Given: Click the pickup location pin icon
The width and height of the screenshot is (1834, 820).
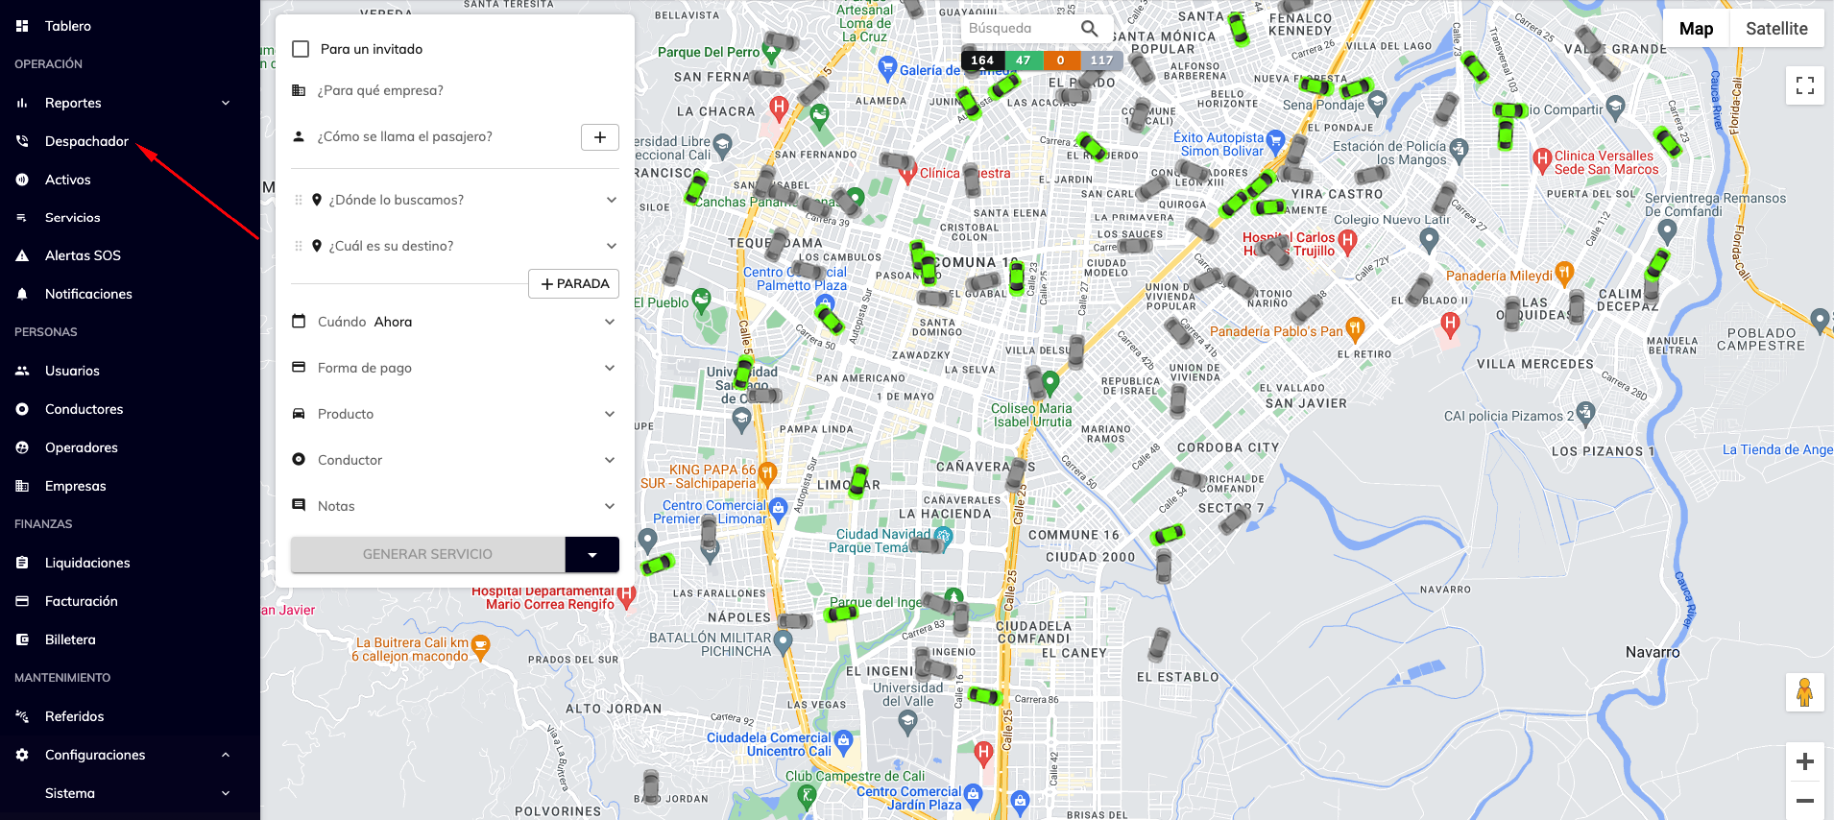Looking at the screenshot, I should pos(317,200).
